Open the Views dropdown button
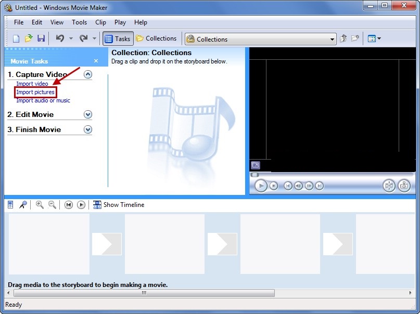 (x=374, y=38)
